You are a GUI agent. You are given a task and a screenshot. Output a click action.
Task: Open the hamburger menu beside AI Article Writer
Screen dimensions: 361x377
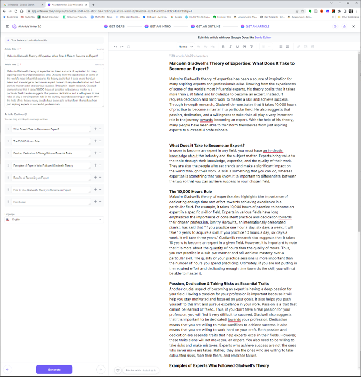(7, 26)
